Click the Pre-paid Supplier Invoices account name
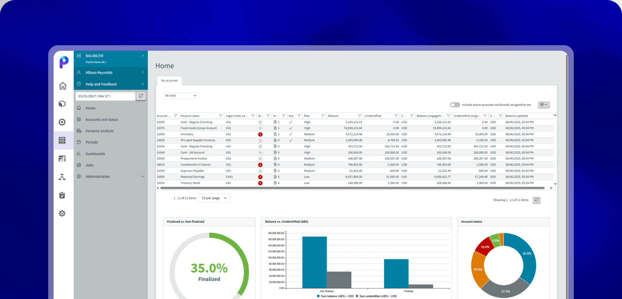 pos(198,140)
